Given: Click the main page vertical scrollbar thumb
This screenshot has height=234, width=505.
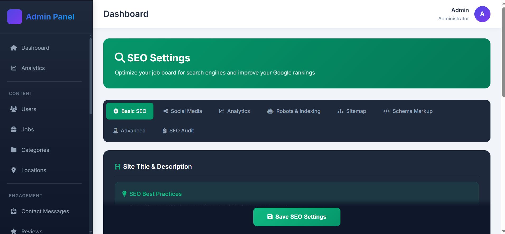Looking at the screenshot, I should pyautogui.click(x=503, y=53).
